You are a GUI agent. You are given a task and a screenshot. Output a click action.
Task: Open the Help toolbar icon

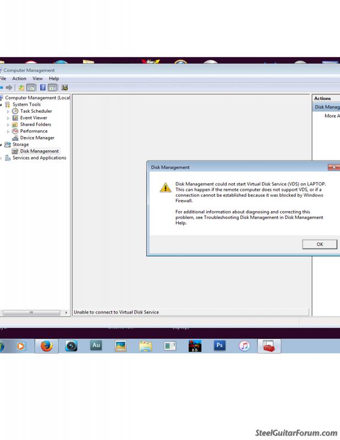point(43,87)
